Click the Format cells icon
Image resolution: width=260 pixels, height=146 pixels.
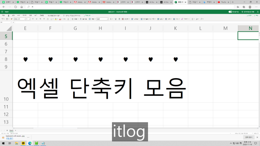174,19
